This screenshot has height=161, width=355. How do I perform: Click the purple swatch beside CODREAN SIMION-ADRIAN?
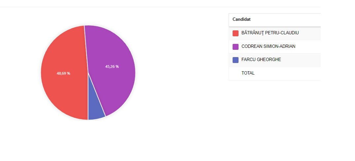pos(236,47)
